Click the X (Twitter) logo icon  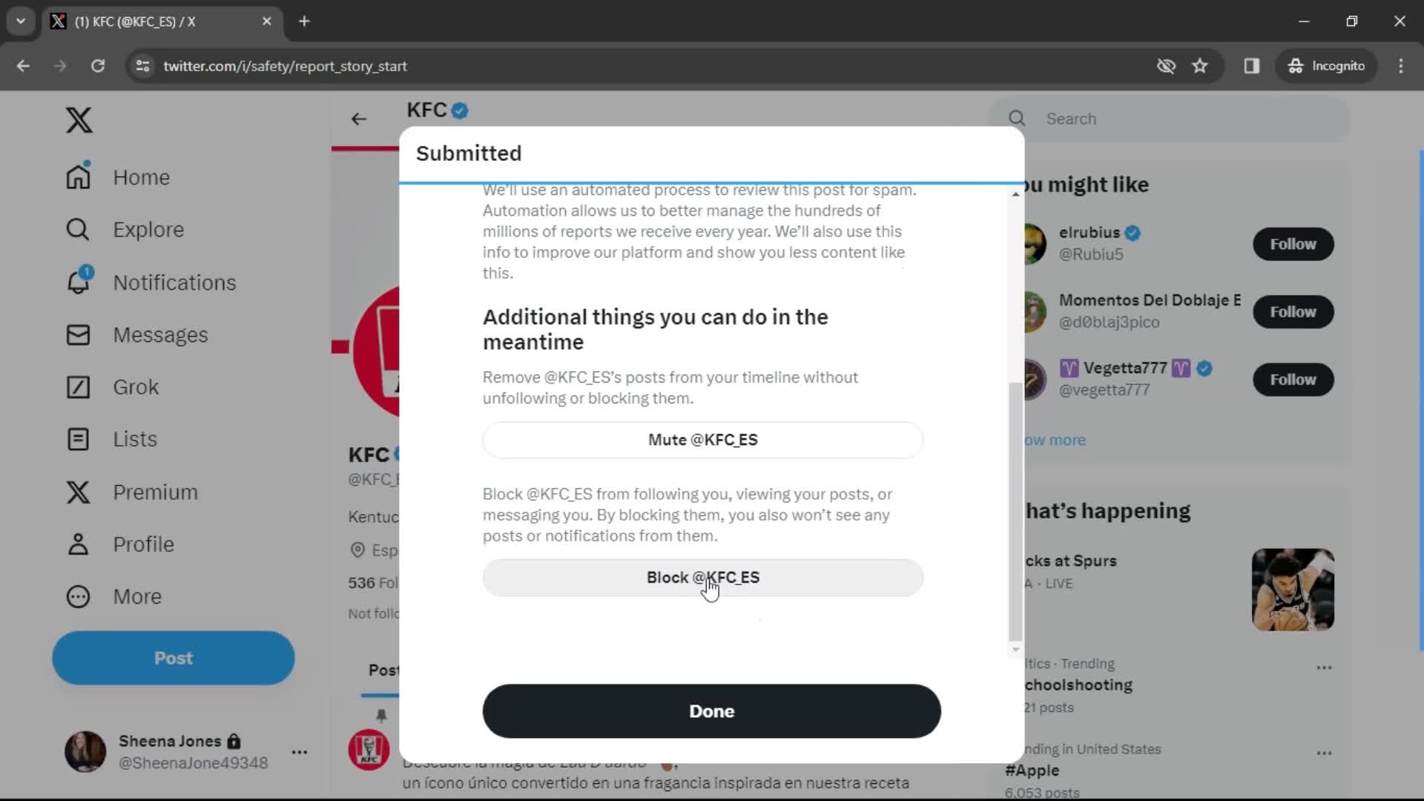point(78,119)
